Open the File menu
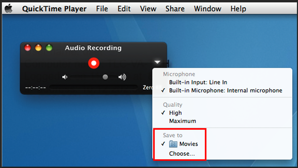 [x=102, y=9]
